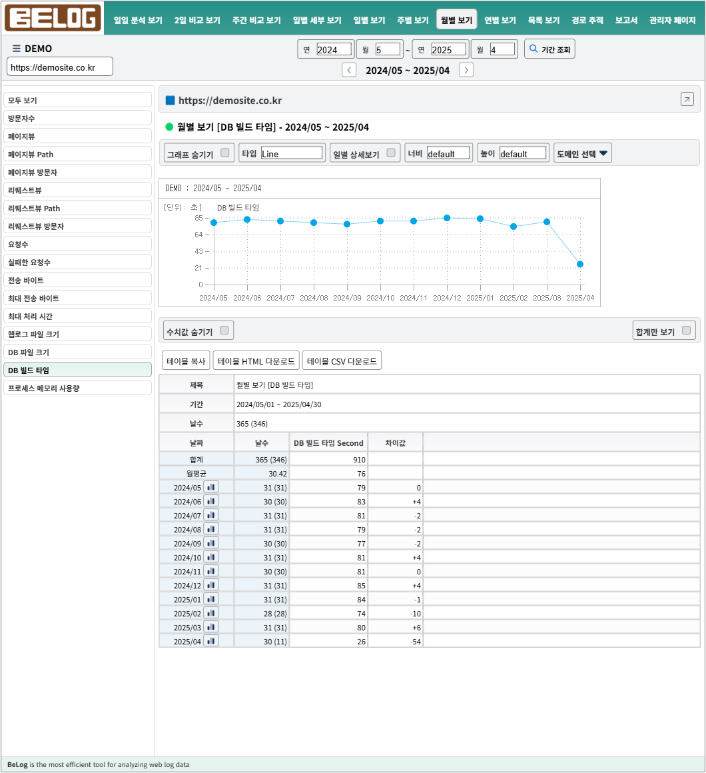
Task: Click the site URL input field
Action: 60,67
